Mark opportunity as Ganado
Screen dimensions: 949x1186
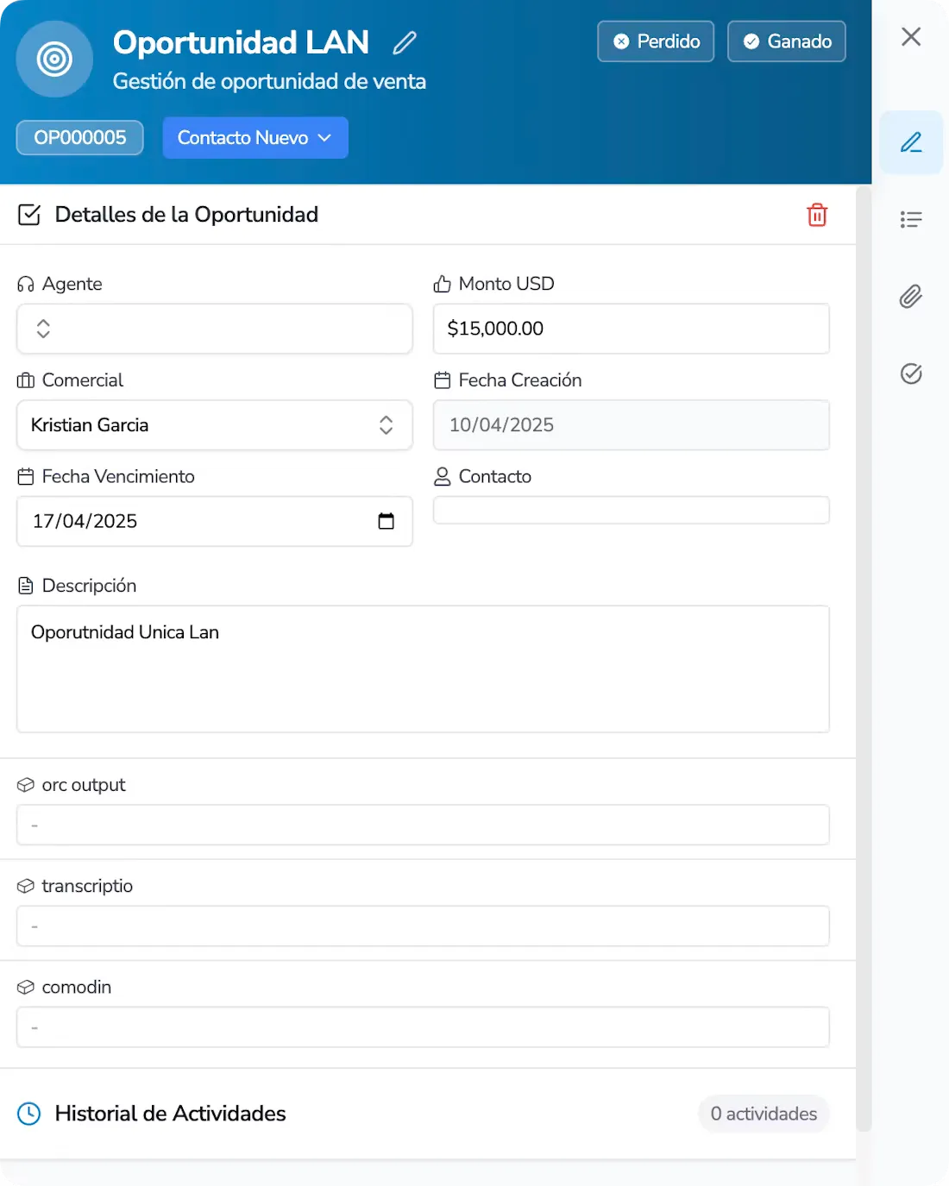[786, 41]
